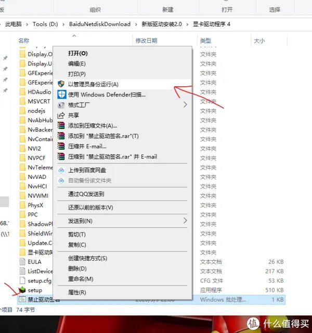Go to 新版驱动安装2.0 breadcrumb

162,24
